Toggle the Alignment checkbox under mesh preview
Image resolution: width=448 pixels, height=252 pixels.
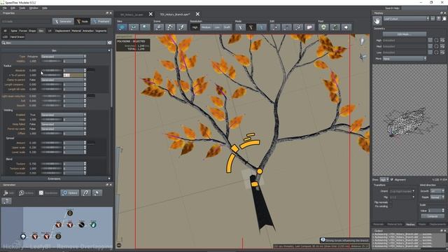click(x=392, y=179)
